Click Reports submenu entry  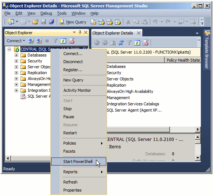[79, 172]
